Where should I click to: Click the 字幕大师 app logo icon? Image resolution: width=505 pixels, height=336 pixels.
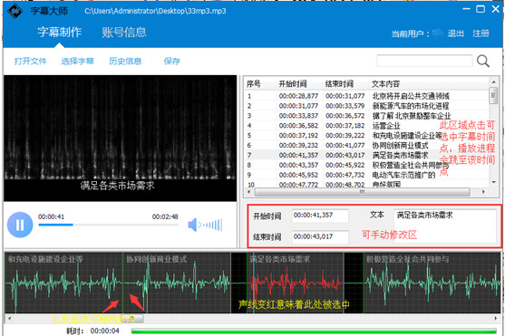(x=15, y=11)
